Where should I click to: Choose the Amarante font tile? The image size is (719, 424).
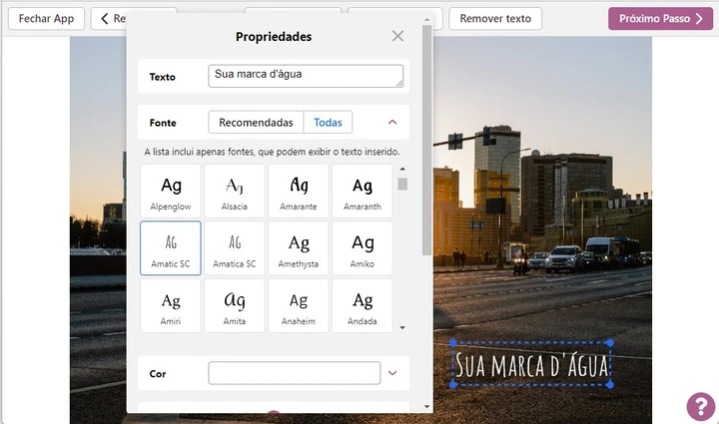(x=299, y=192)
